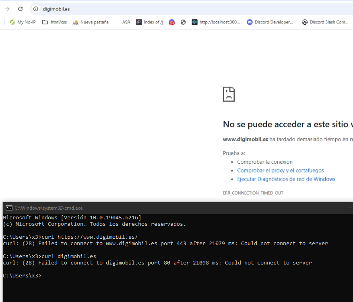Click the port 443 failed connection message
The image size is (353, 302).
[165, 244]
